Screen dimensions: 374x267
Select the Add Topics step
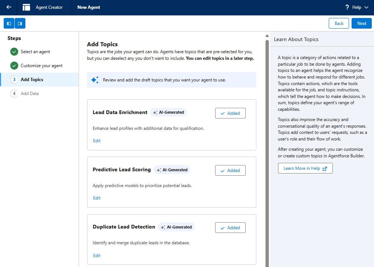tap(32, 80)
